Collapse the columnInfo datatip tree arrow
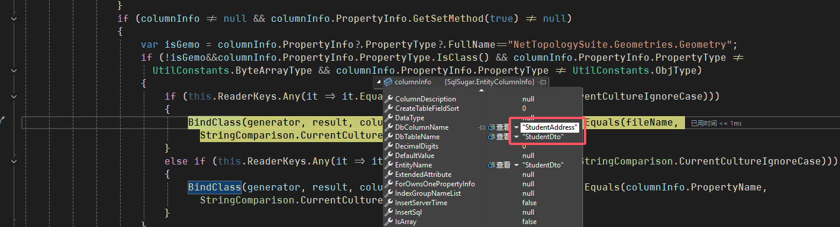Image resolution: width=840 pixels, height=227 pixels. [379, 82]
